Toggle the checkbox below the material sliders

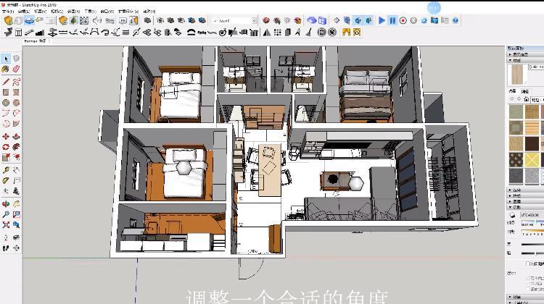point(527,264)
